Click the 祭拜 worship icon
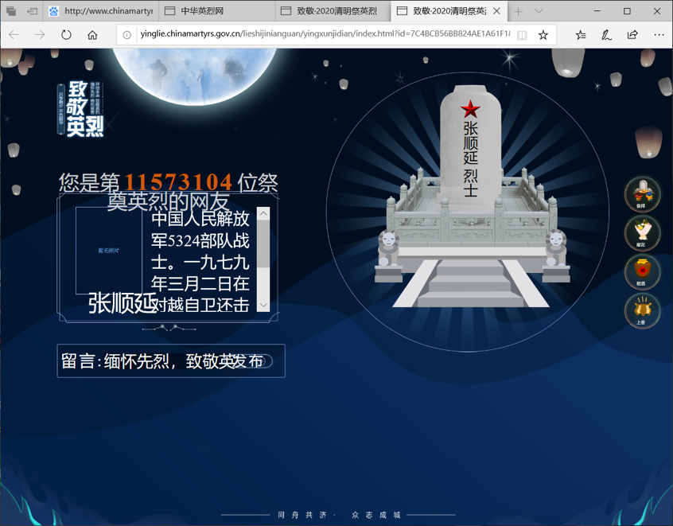673x526 pixels. pyautogui.click(x=641, y=194)
